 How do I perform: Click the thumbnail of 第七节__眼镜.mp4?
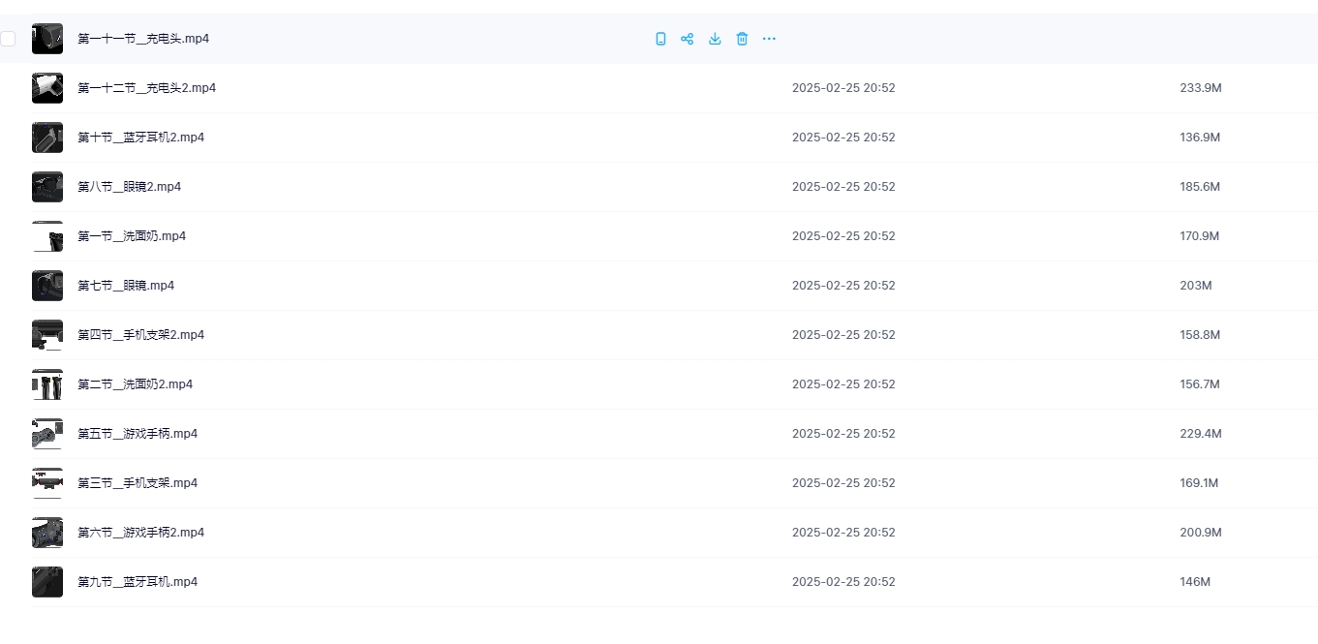47,286
